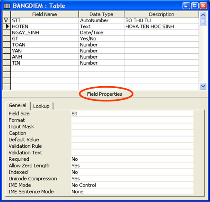Click the SO THU TU description cell
This screenshot has height=202, width=210.
tap(162, 20)
